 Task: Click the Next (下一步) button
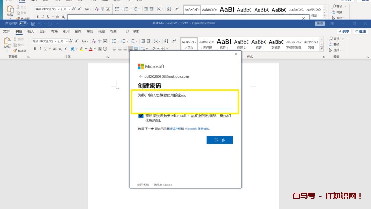tap(220, 140)
